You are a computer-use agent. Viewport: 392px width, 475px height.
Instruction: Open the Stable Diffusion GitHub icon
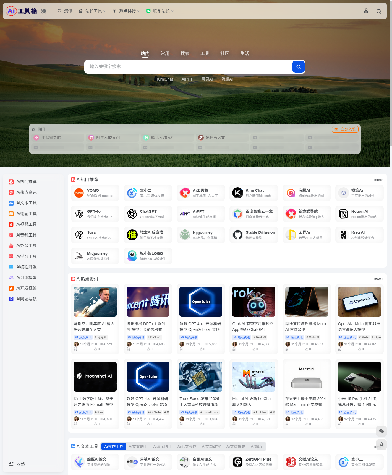coord(237,235)
